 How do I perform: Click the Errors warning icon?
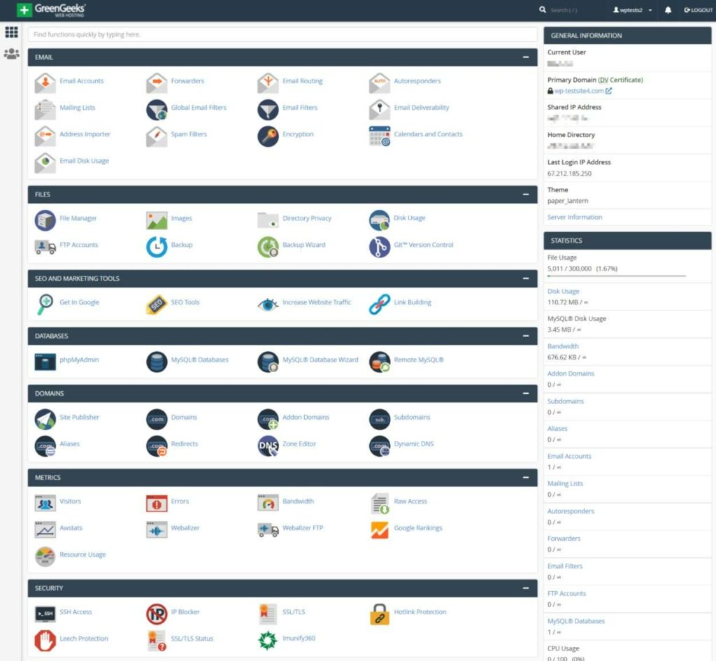(156, 503)
